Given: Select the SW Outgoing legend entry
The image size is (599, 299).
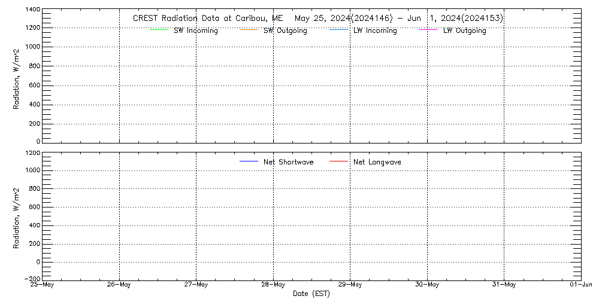Looking at the screenshot, I should [285, 31].
